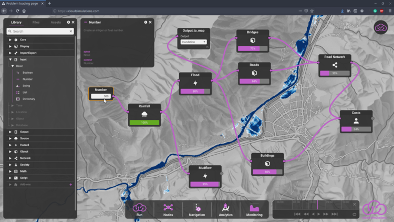The width and height of the screenshot is (394, 222).
Task: Click the Road Network share icon
Action: coord(335,65)
